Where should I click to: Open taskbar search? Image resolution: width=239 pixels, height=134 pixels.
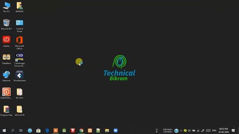click(x=13, y=131)
